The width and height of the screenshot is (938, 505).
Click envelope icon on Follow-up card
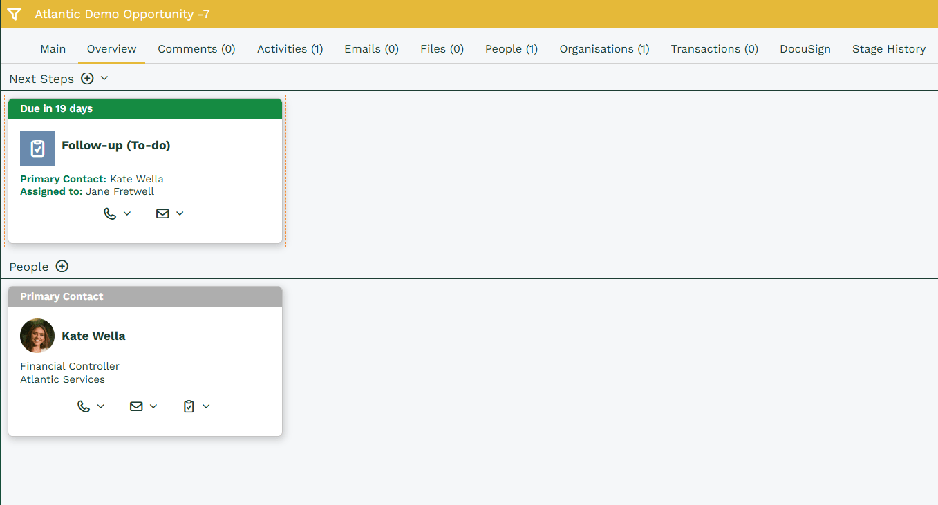tap(162, 213)
